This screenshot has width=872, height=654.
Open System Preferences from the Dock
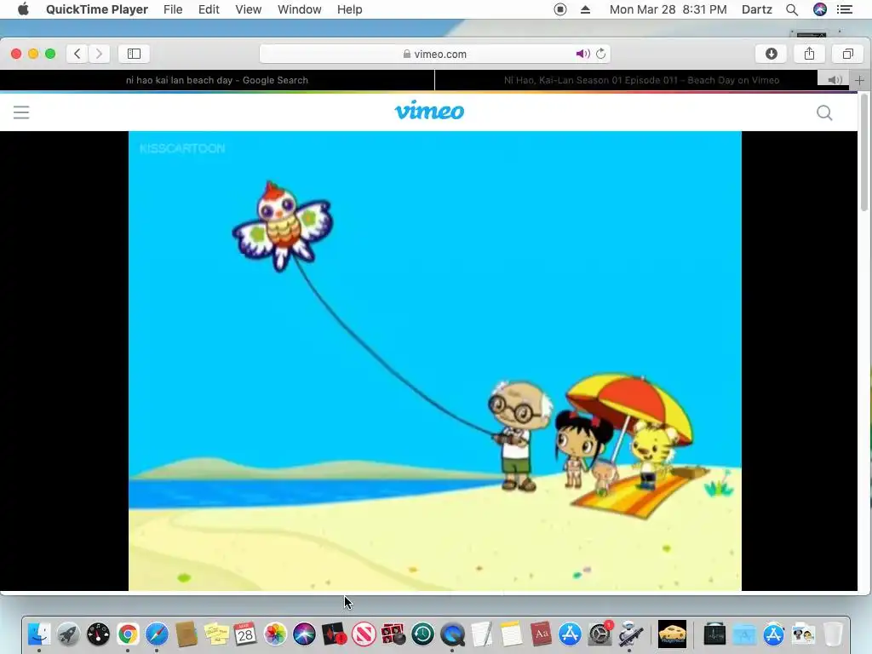pos(599,634)
